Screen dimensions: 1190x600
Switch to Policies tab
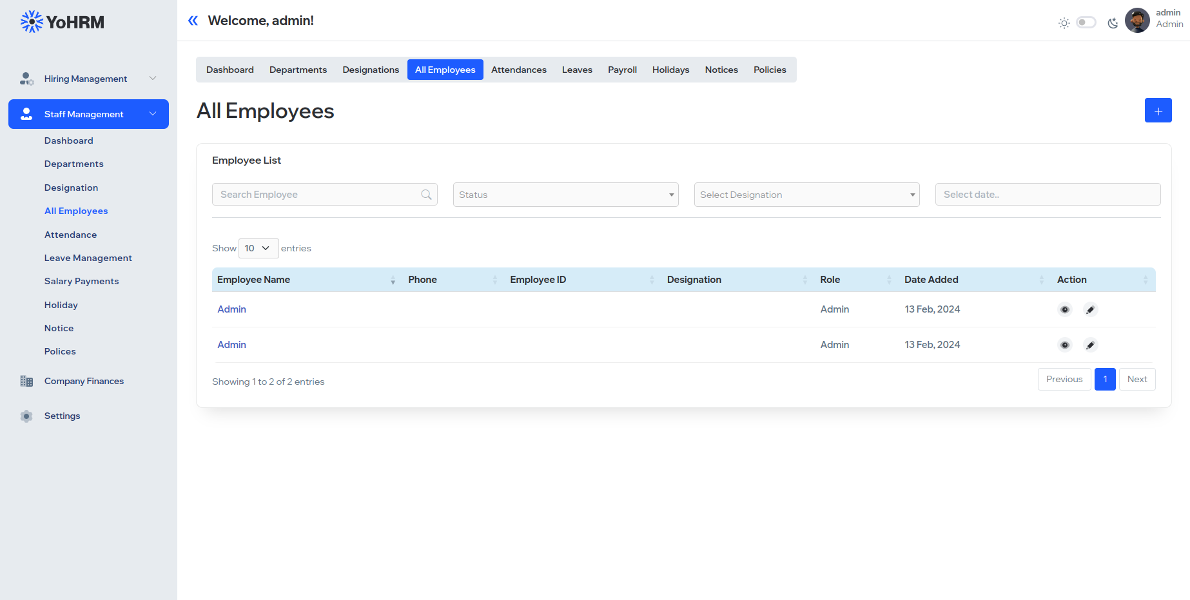coord(770,70)
